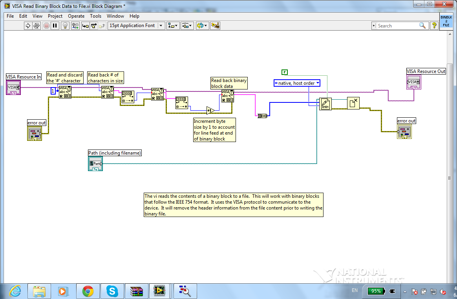Viewport: 457px width, 299px height.
Task: Open the Distribute Objects dropdown
Action: point(187,26)
